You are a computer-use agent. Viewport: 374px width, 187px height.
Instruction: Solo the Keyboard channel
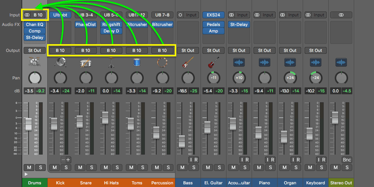coord(321,168)
